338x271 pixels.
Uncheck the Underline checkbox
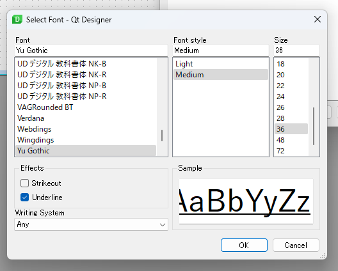(24, 197)
